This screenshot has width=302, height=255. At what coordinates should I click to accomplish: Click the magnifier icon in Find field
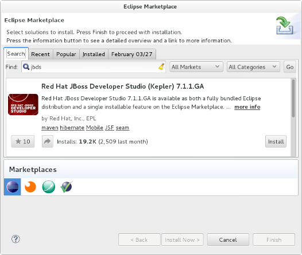click(26, 66)
